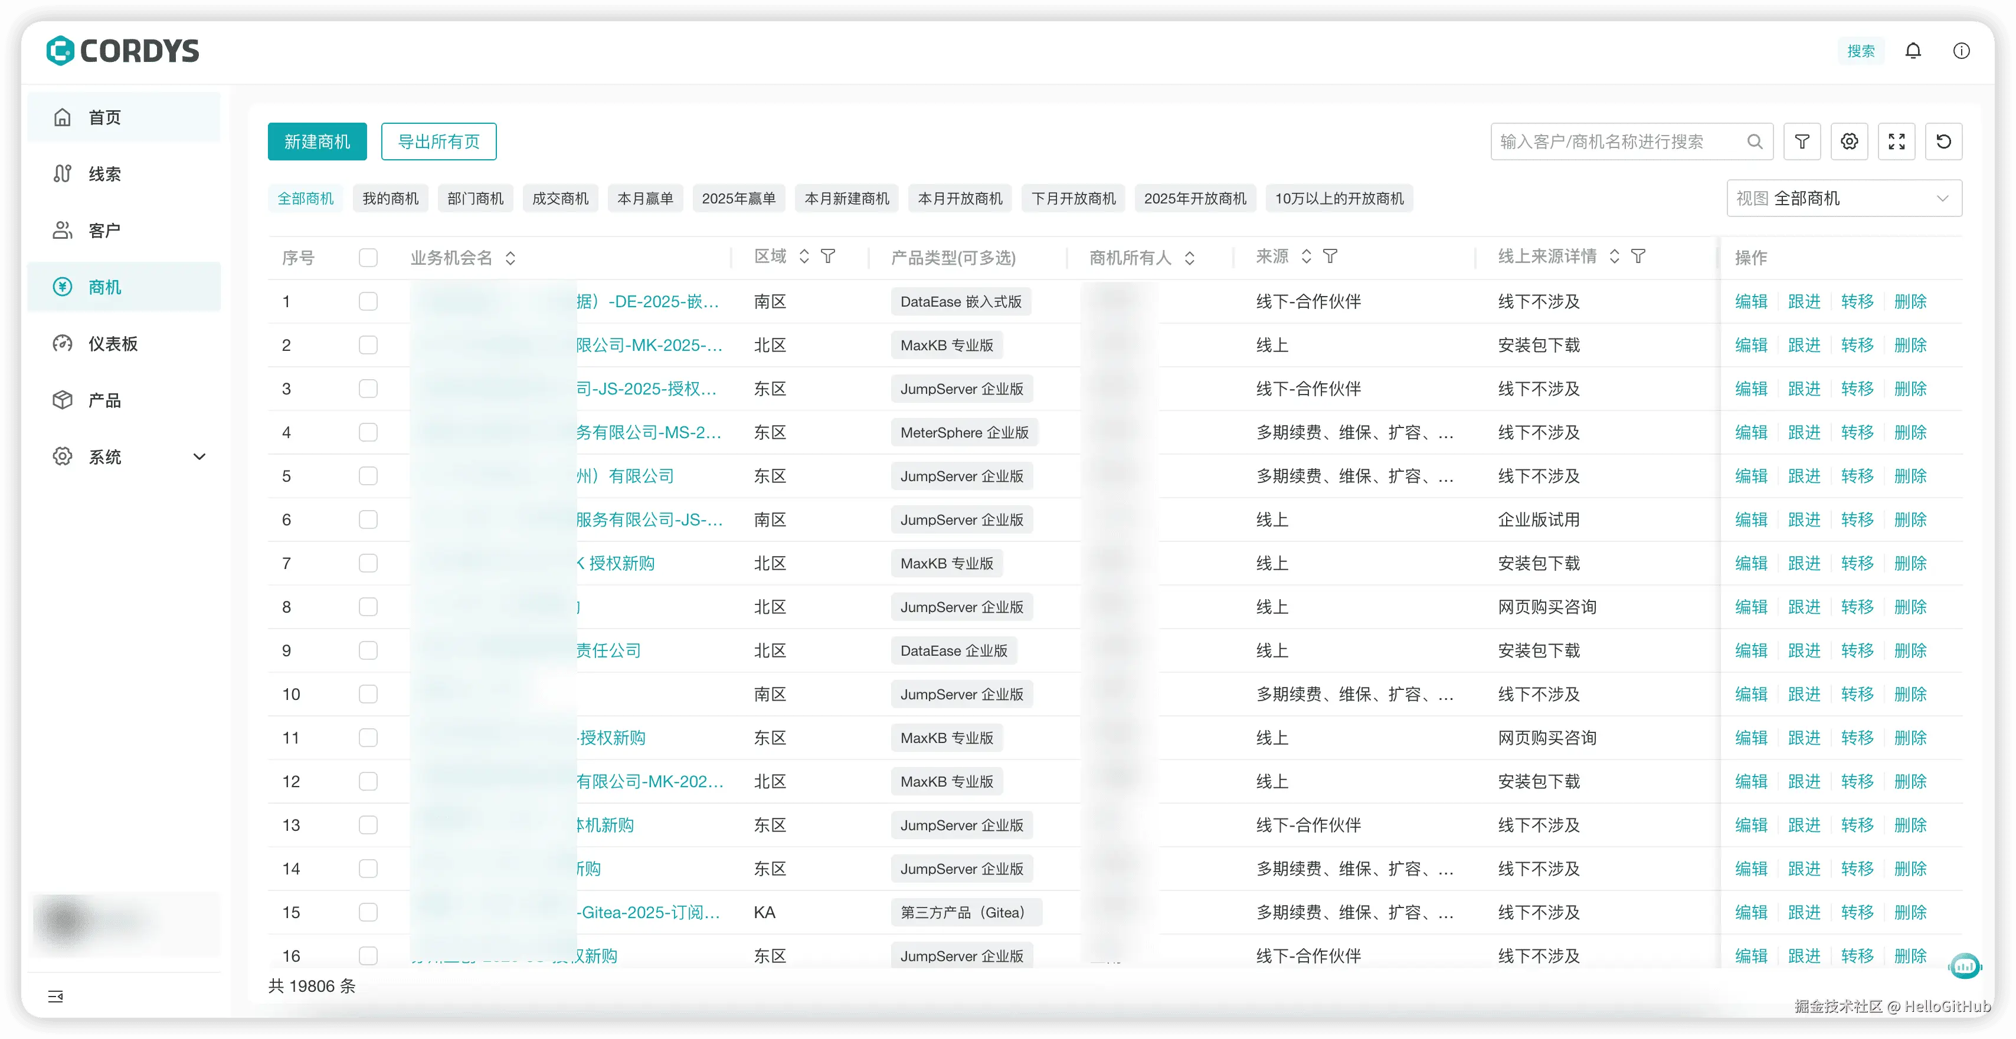Sort by 商机所有人 column arrows
This screenshot has height=1039, width=2016.
[x=1190, y=258]
